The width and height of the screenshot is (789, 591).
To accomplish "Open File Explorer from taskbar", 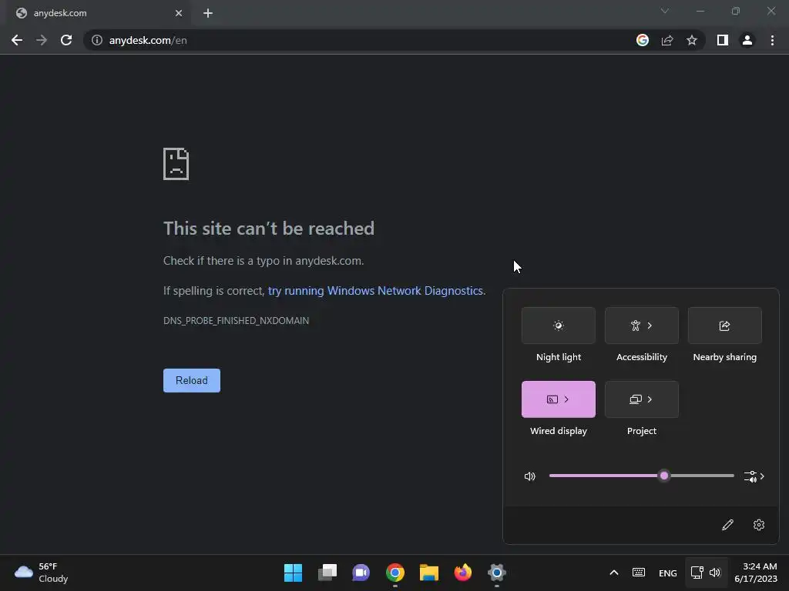I will [x=428, y=573].
